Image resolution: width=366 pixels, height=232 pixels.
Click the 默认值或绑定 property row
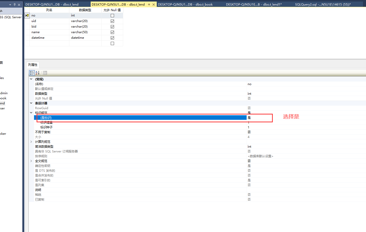200,89
